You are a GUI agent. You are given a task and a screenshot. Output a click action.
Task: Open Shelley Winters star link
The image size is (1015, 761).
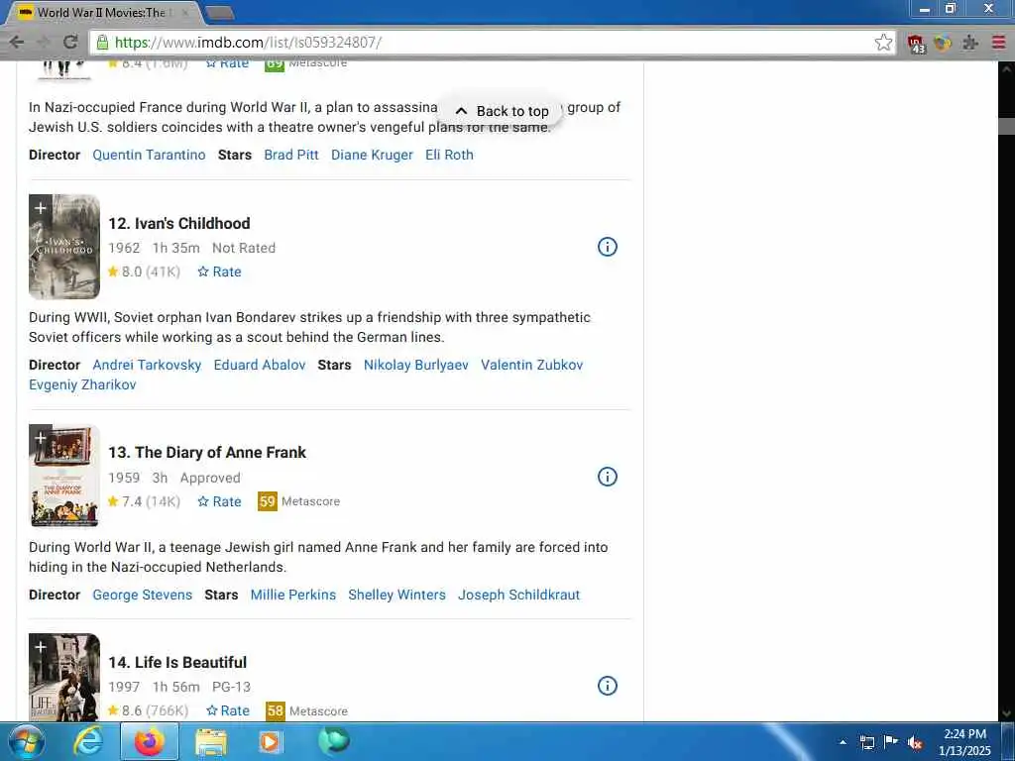click(396, 595)
